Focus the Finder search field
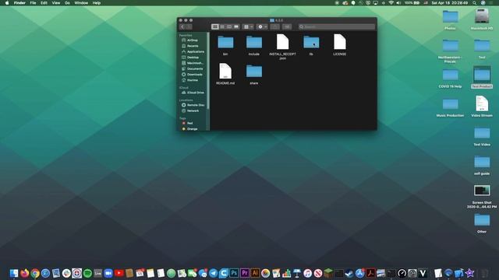Screen dimensions: 499x280 click(337, 27)
